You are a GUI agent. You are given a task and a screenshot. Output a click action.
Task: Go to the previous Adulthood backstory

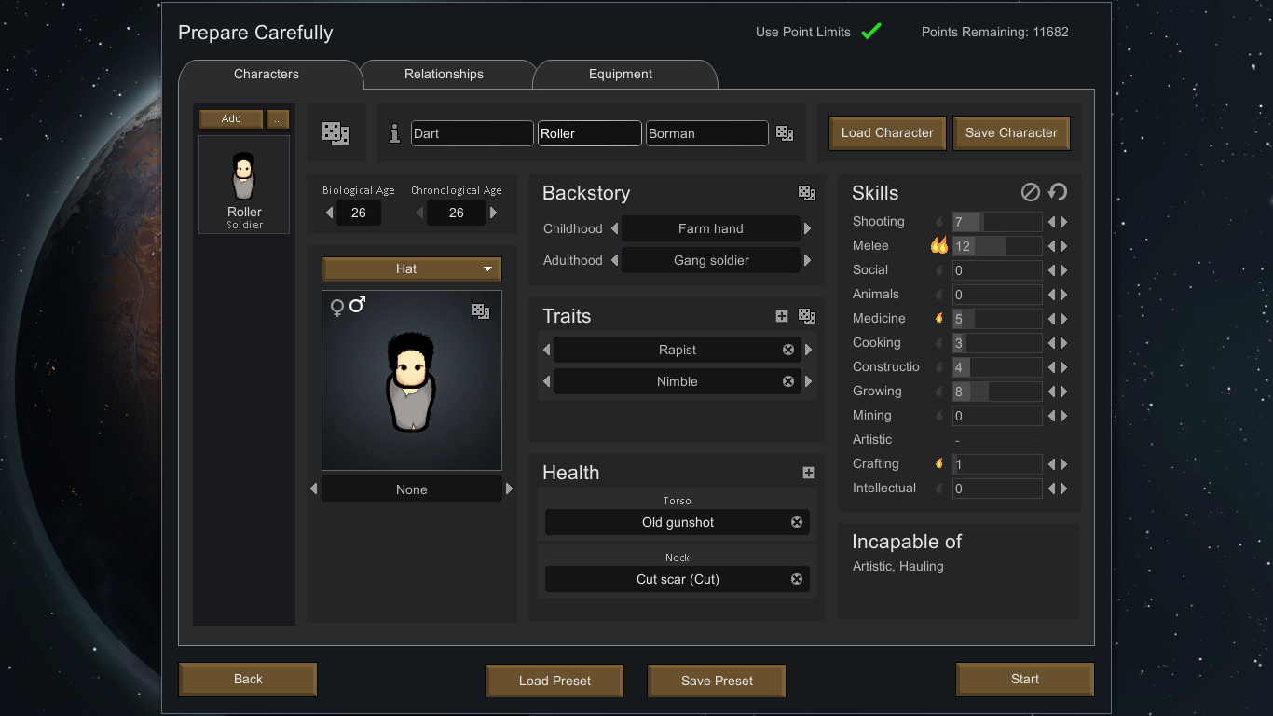[x=614, y=260]
